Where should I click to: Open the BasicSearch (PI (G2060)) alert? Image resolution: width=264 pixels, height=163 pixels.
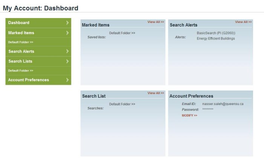[216, 33]
